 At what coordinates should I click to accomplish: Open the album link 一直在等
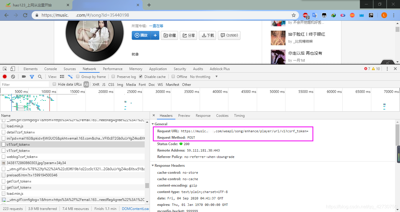pyautogui.click(x=156, y=26)
